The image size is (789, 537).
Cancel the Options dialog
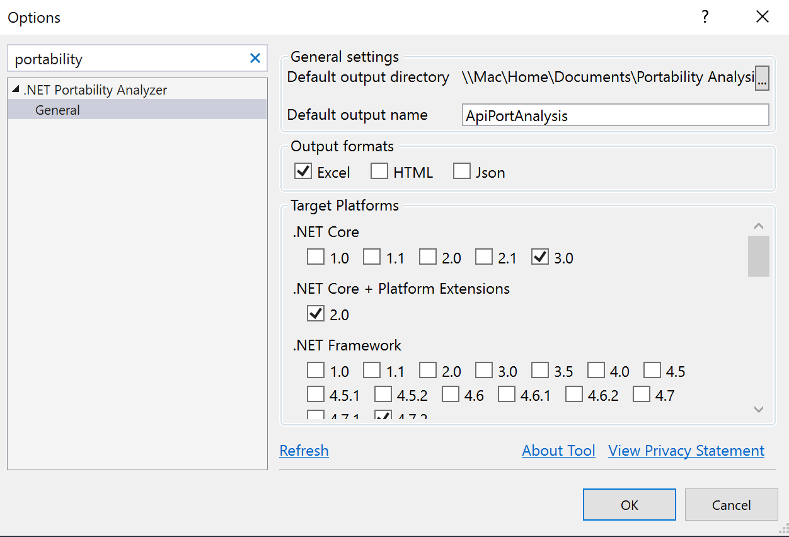(732, 505)
